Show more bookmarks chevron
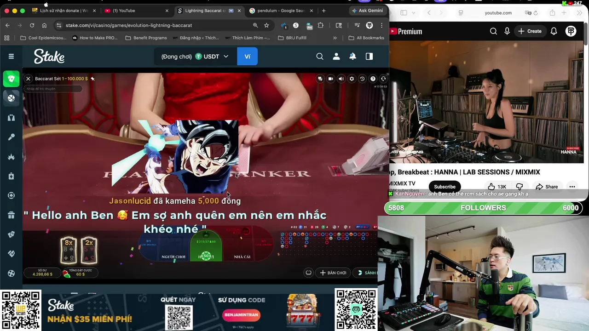The image size is (589, 331). [335, 38]
